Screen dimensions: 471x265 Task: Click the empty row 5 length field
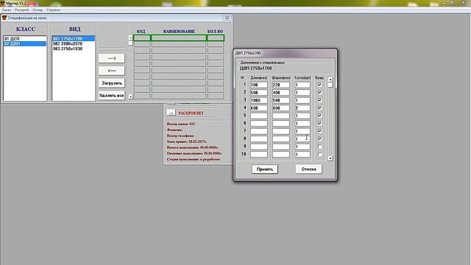click(x=258, y=116)
